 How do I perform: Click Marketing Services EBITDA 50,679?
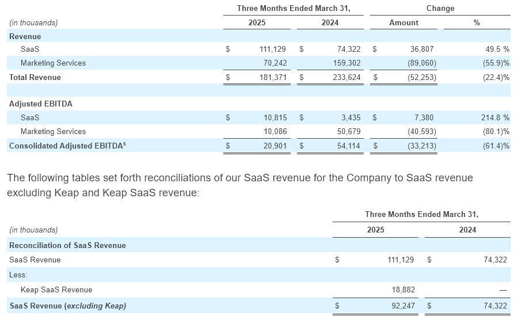pos(349,132)
